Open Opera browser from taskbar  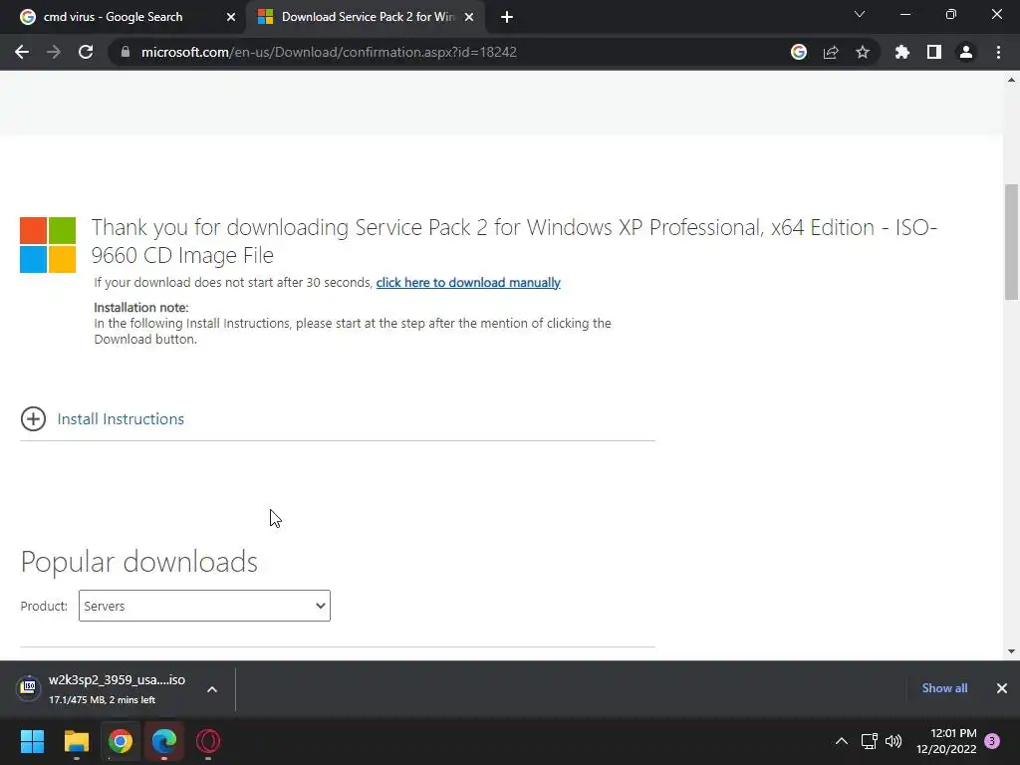click(x=208, y=741)
